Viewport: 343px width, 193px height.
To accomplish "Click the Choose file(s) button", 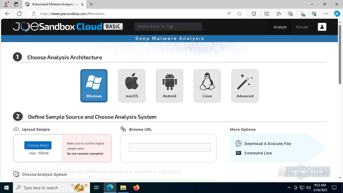I will coord(38,145).
